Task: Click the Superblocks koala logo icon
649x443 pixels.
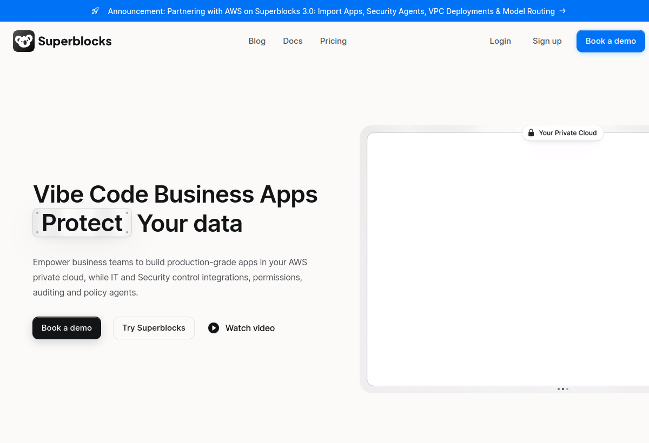Action: pyautogui.click(x=24, y=41)
